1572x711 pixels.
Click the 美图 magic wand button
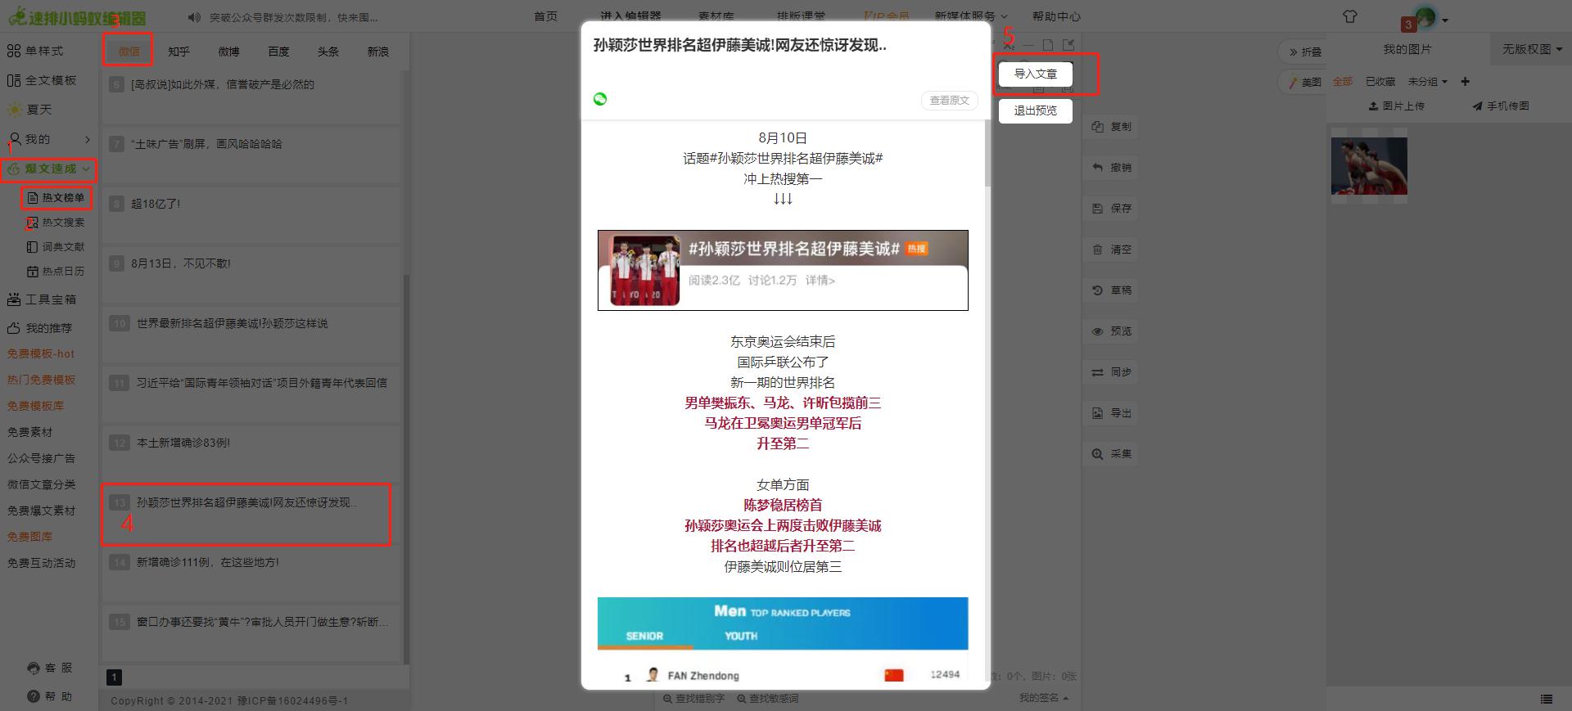coord(1303,82)
